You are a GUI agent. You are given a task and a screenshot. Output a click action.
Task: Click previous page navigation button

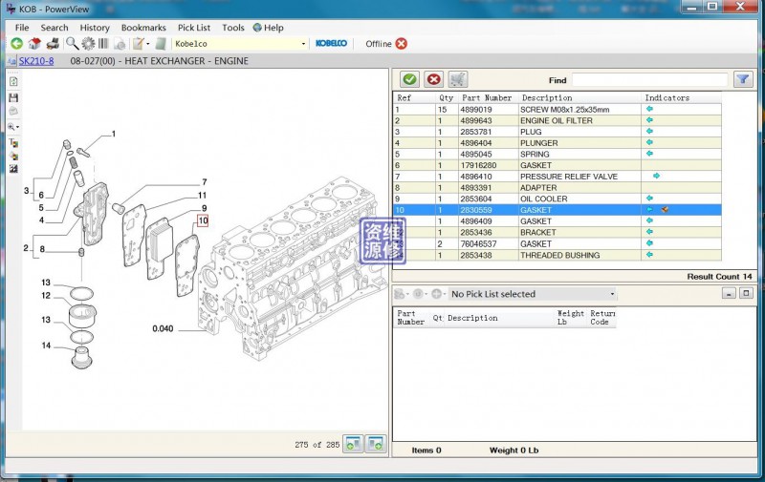353,444
